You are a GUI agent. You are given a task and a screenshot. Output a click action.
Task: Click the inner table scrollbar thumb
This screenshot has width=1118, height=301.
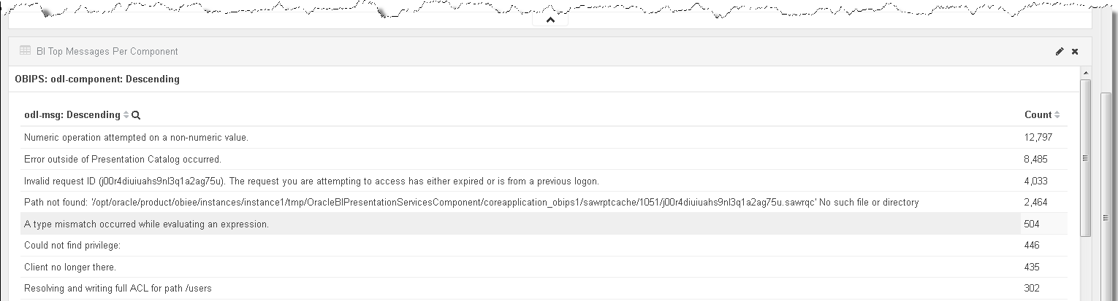tap(1085, 158)
